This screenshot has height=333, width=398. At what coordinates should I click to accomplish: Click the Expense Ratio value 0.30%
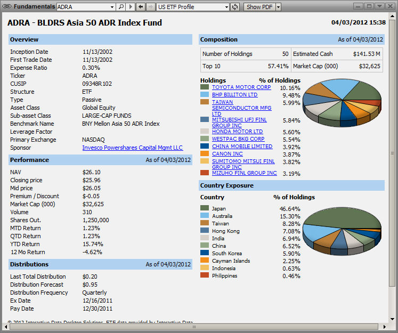click(91, 68)
